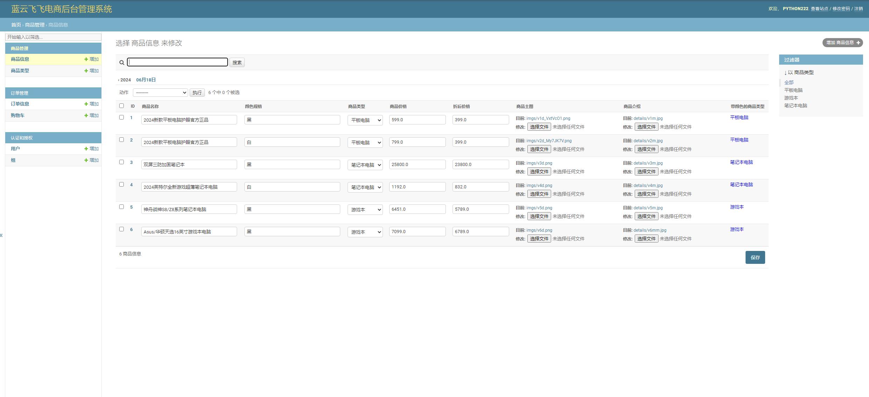Open 商品类型 in the sidebar menu
This screenshot has height=397, width=869.
pyautogui.click(x=20, y=71)
